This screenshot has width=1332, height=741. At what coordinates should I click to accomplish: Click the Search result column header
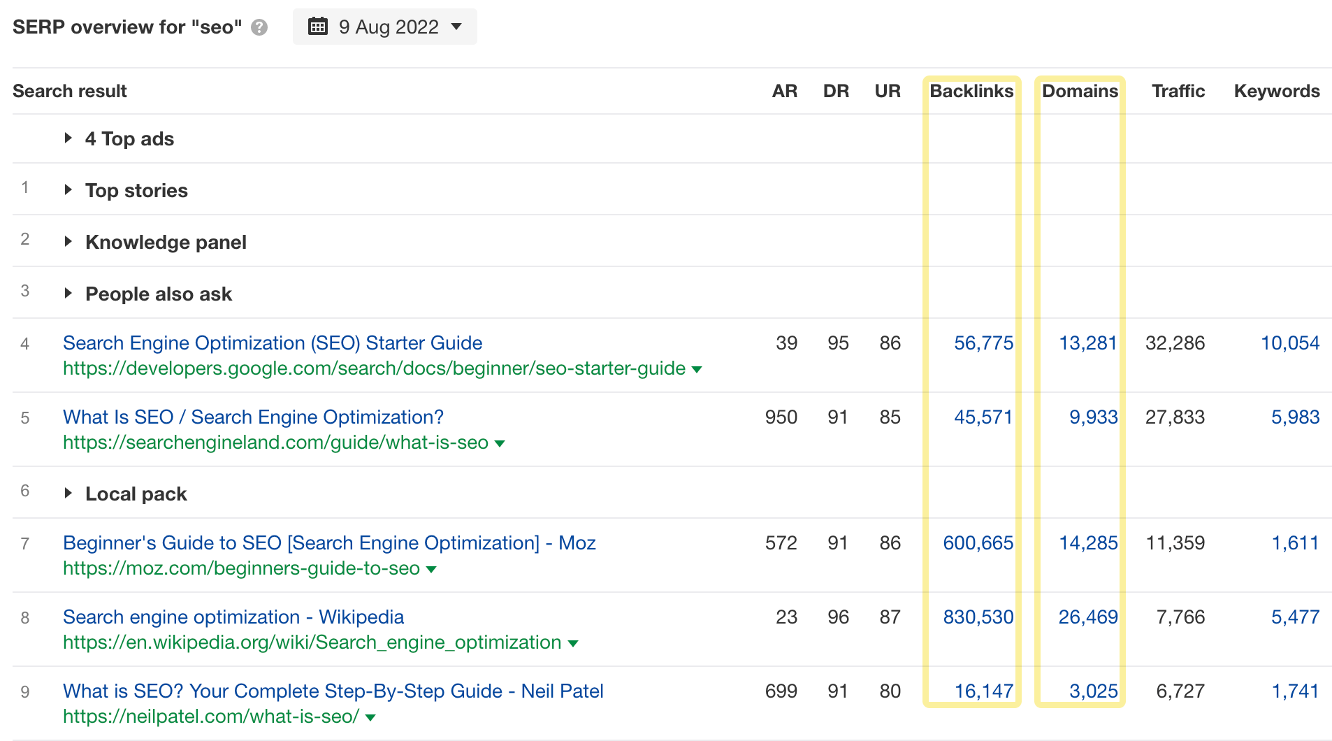[x=70, y=91]
